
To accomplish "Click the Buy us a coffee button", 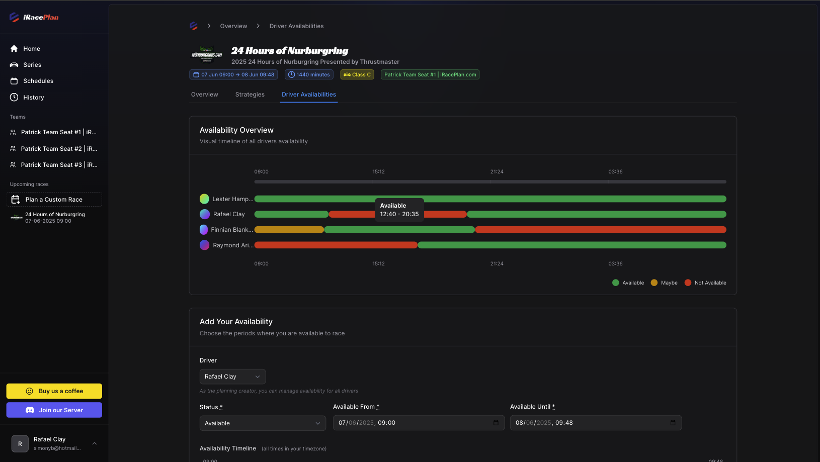I will [54, 391].
